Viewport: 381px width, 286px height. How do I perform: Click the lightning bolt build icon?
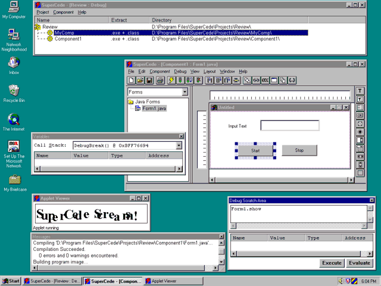pos(171,80)
